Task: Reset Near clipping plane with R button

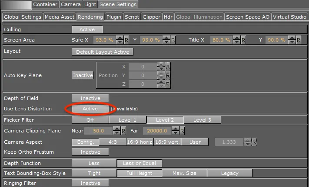Action: [123, 131]
